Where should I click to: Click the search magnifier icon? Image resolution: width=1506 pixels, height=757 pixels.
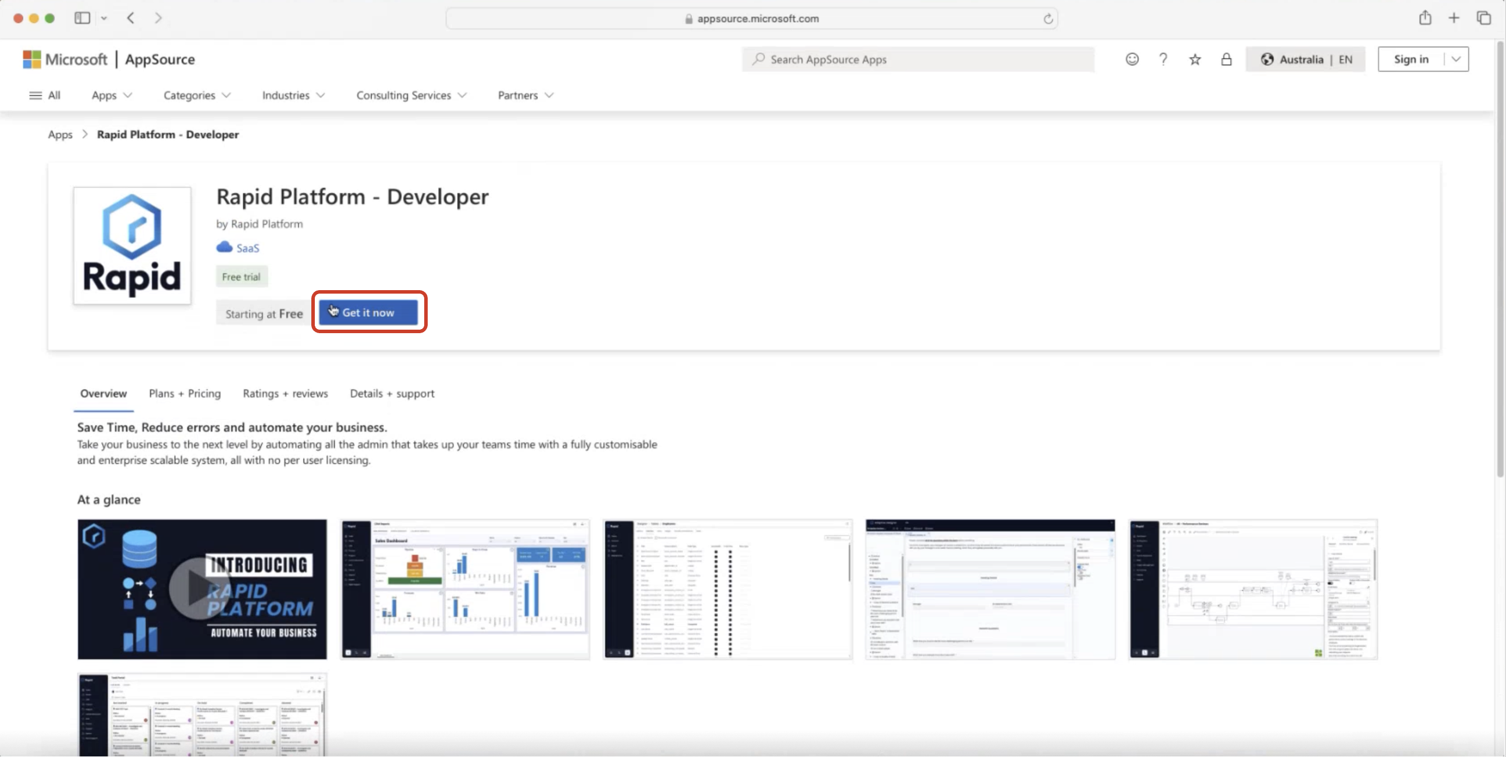pyautogui.click(x=758, y=59)
